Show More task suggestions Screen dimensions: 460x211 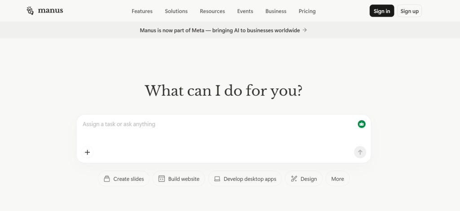(x=337, y=179)
